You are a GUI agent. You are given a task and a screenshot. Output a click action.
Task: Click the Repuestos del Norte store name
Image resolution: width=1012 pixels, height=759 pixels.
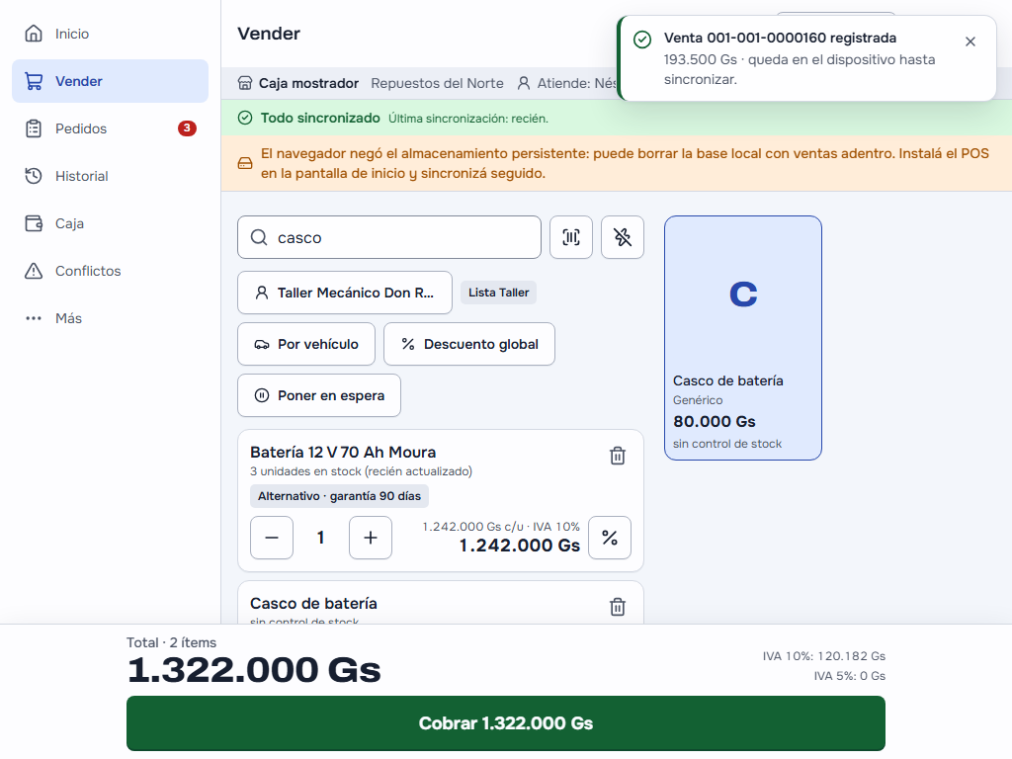[x=437, y=83]
